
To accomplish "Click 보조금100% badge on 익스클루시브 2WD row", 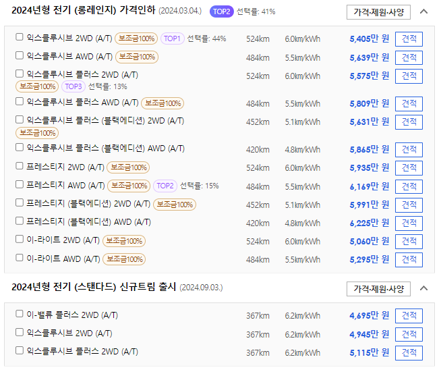I will pos(136,38).
